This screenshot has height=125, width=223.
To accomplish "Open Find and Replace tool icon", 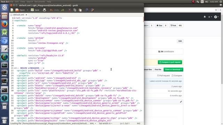I will 93,10.
